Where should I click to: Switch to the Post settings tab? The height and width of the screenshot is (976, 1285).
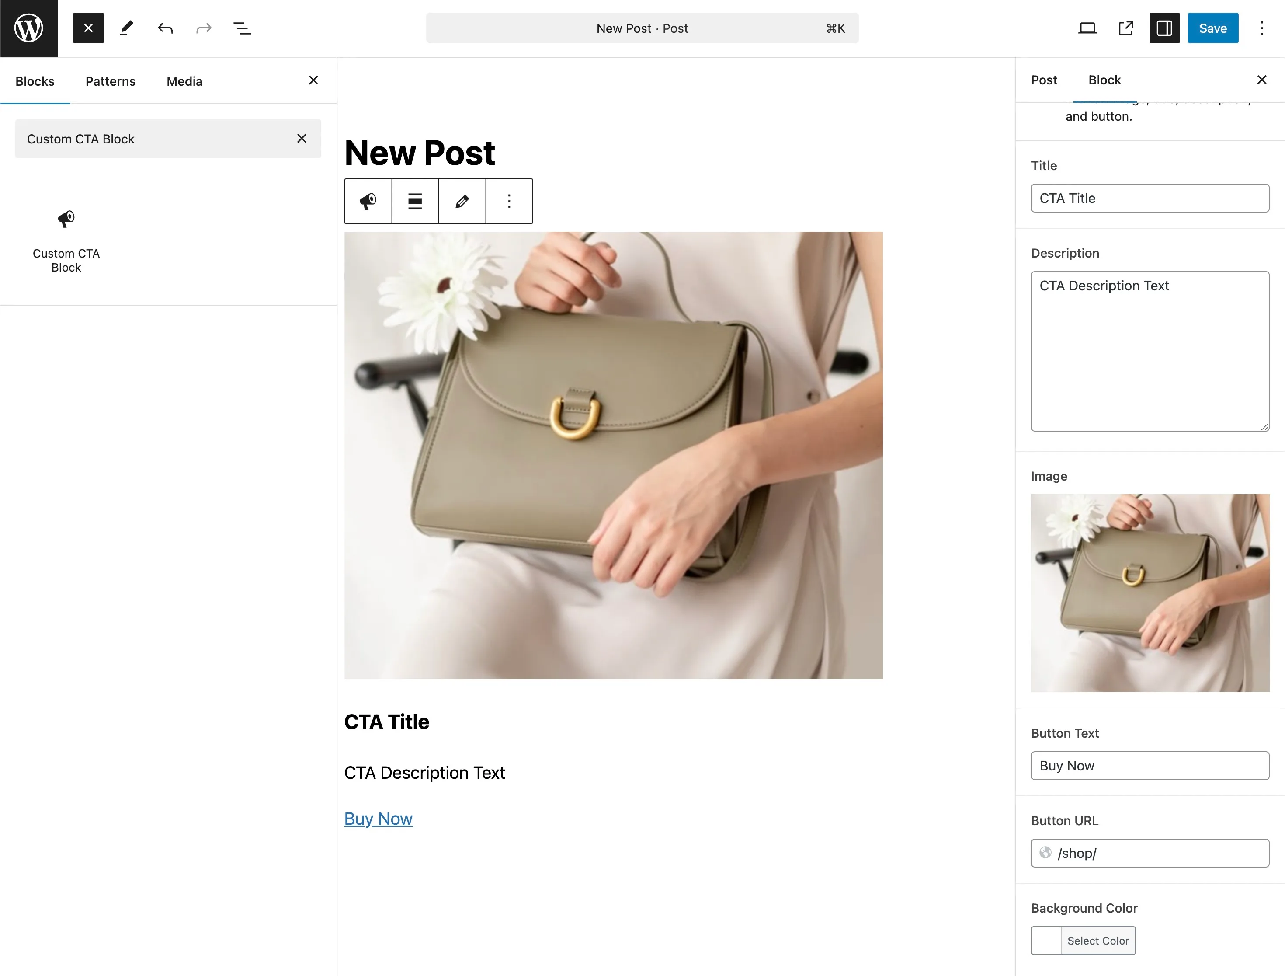click(1044, 80)
